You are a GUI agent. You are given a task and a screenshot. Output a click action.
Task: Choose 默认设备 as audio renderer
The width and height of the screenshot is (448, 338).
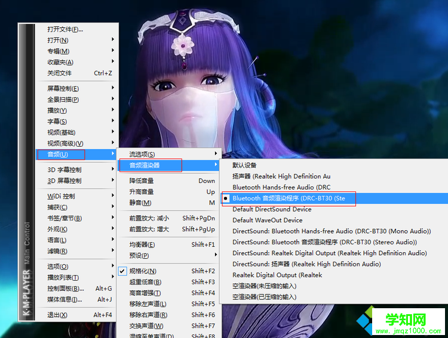point(335,165)
